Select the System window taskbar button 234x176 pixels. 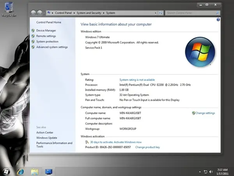[x=49, y=172]
